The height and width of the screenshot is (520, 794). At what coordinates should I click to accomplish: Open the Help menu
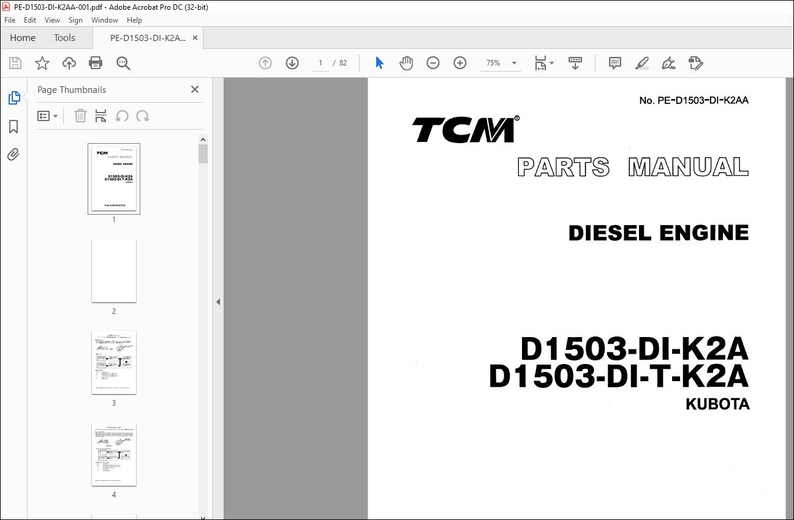[x=134, y=20]
